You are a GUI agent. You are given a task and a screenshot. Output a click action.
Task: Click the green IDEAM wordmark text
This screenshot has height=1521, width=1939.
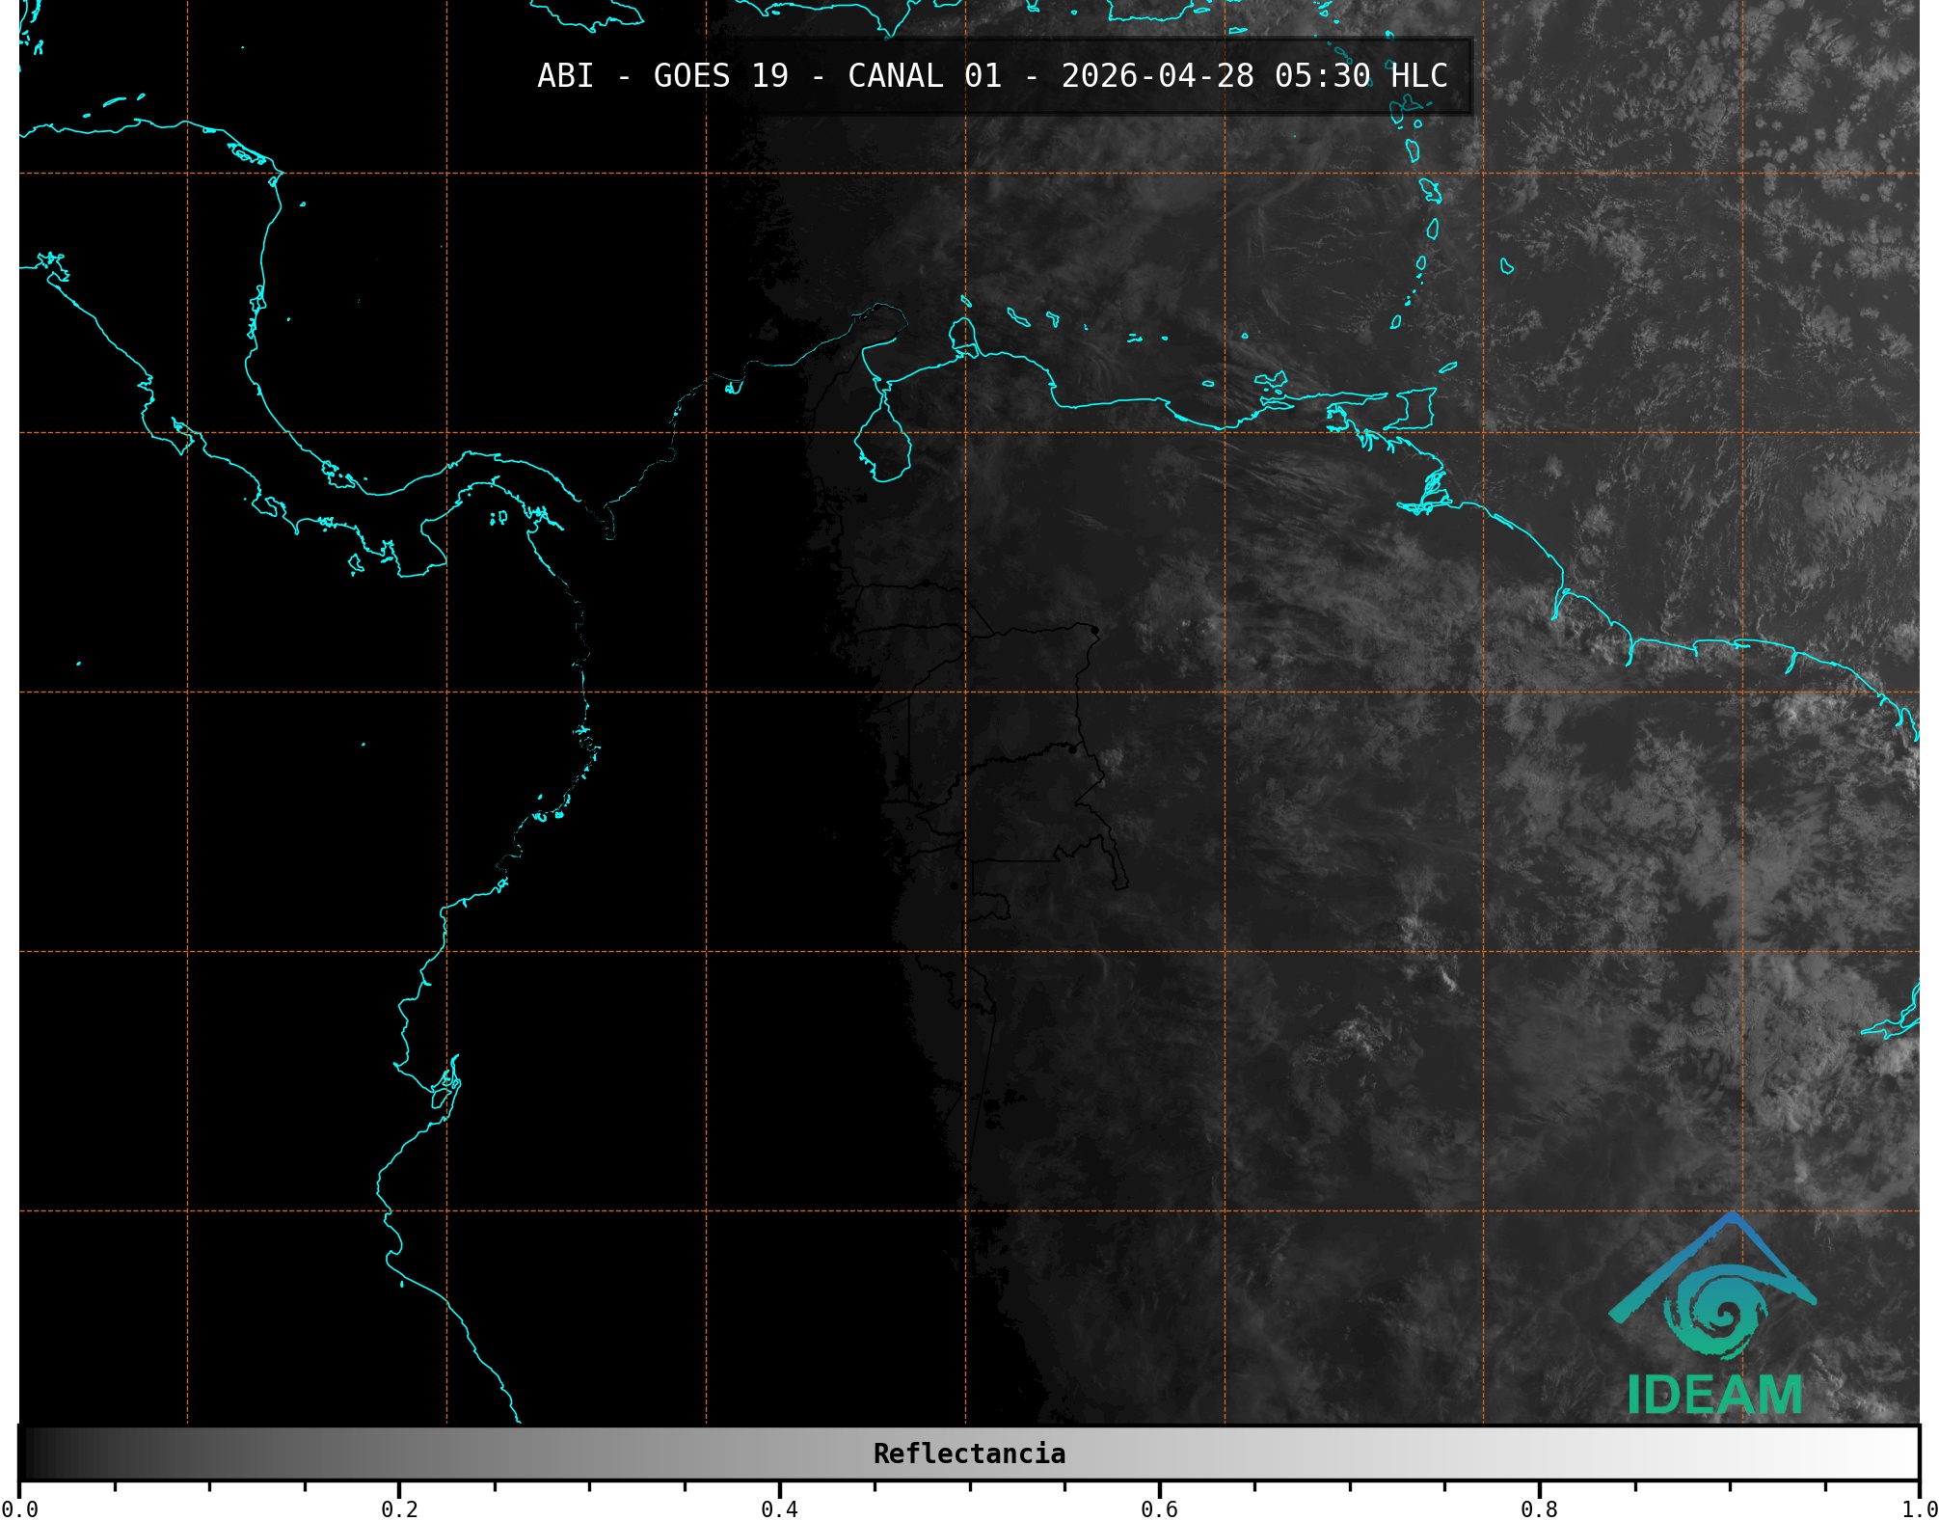tap(1715, 1395)
